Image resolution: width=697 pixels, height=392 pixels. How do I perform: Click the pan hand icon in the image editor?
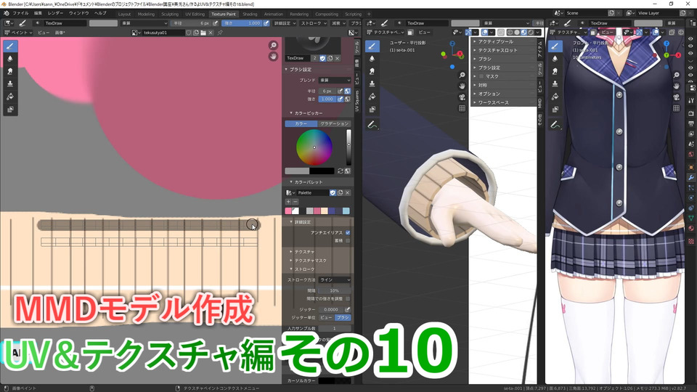(273, 57)
